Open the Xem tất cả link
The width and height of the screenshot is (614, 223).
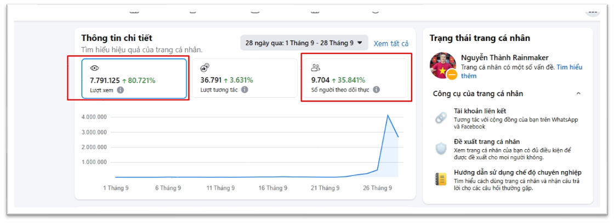pos(391,43)
